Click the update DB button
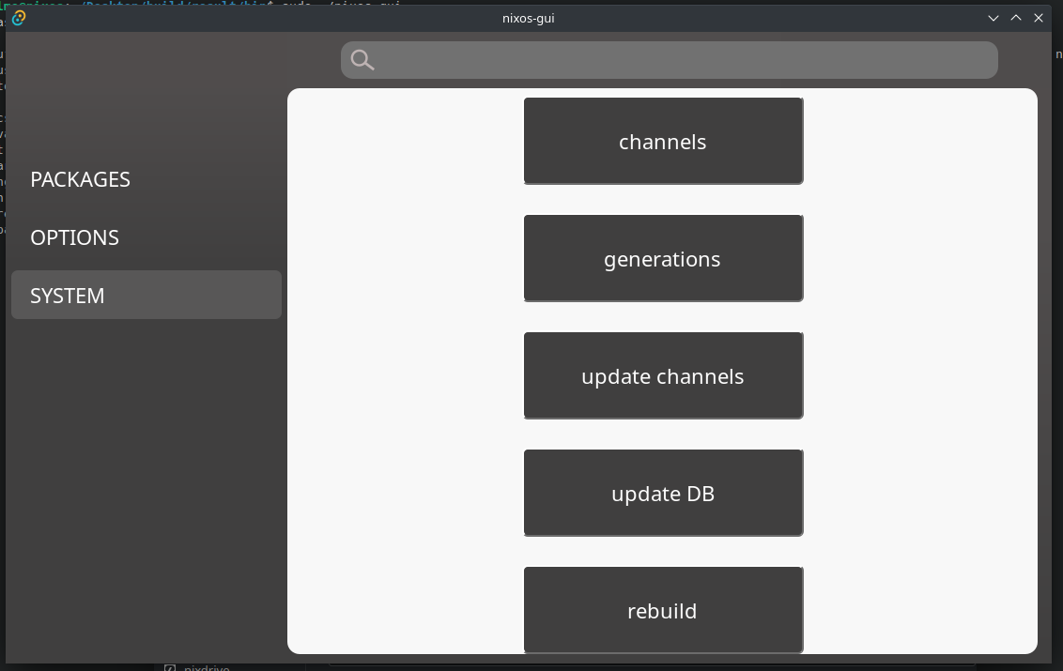The height and width of the screenshot is (671, 1063). 663,493
